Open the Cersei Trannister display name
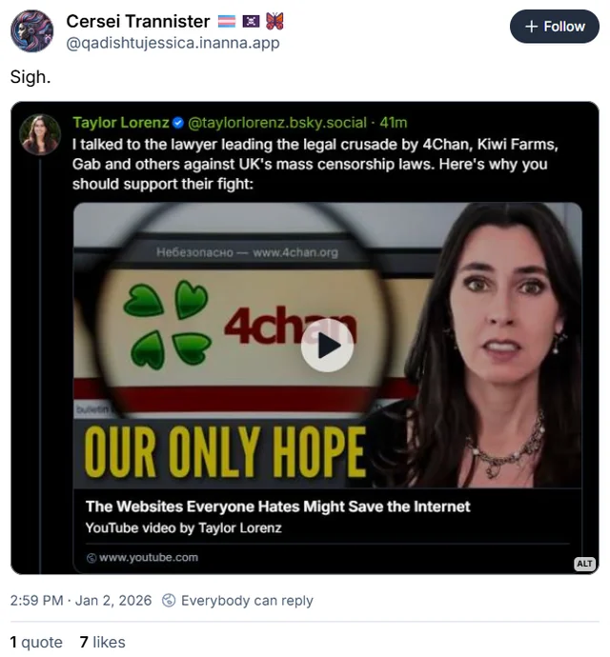Screen dimensions: 610x657 pyautogui.click(x=138, y=21)
